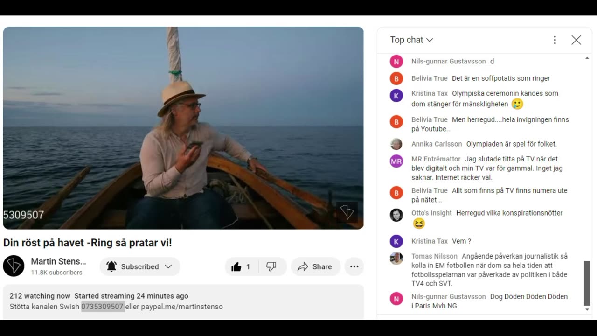
Task: Click MR Entrémattor username in chat
Action: pos(436,159)
